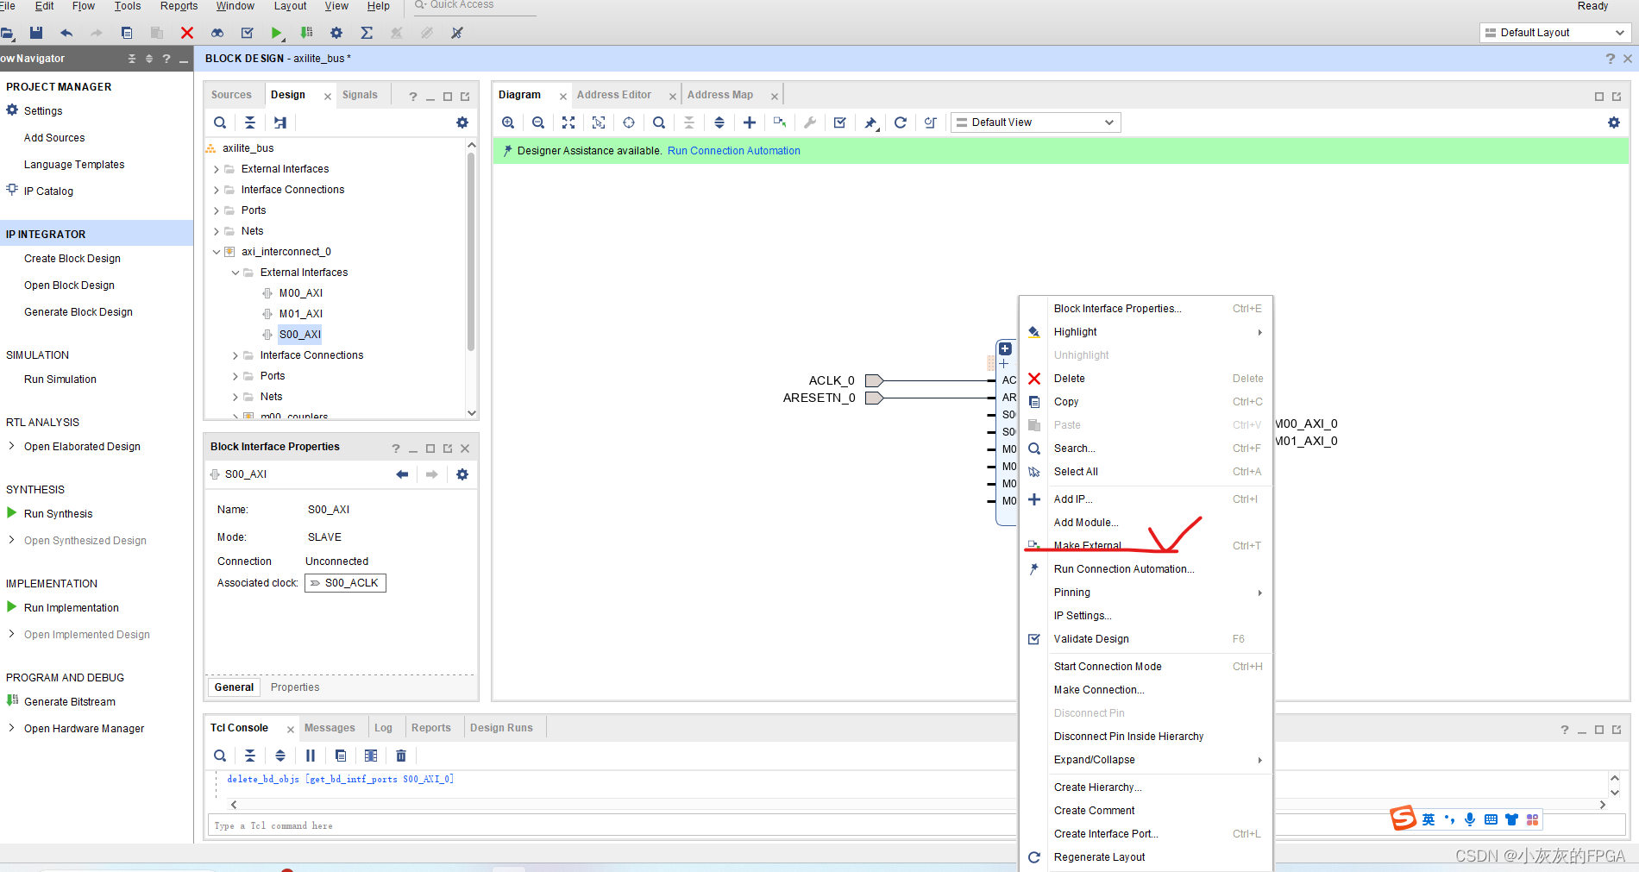Click the wrench icon in diagram toolbar

point(810,122)
